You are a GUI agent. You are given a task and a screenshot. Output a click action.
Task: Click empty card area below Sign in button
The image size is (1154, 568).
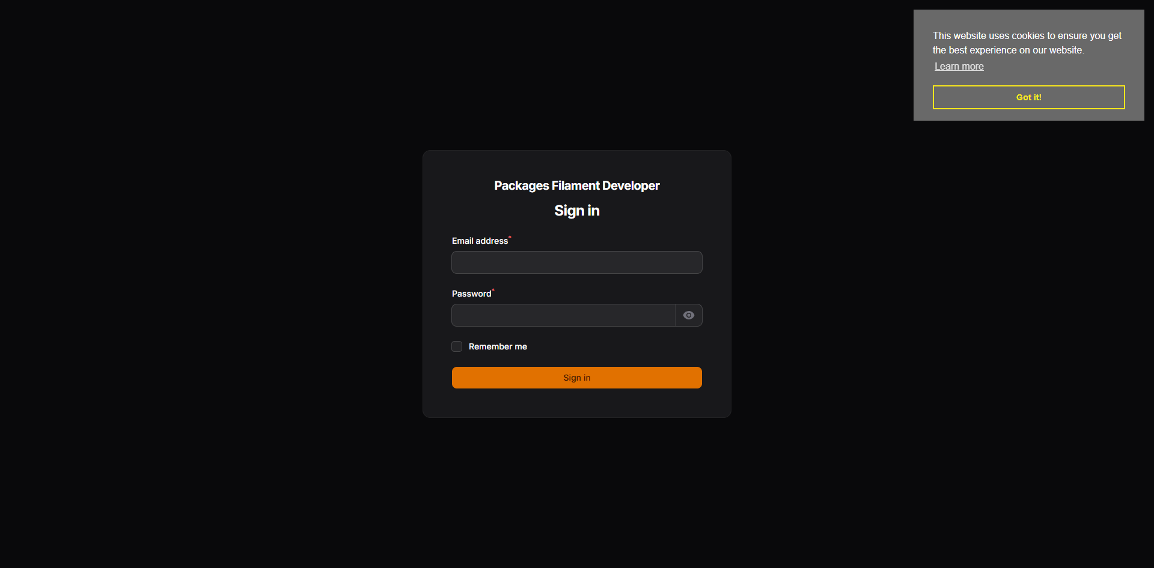click(577, 403)
